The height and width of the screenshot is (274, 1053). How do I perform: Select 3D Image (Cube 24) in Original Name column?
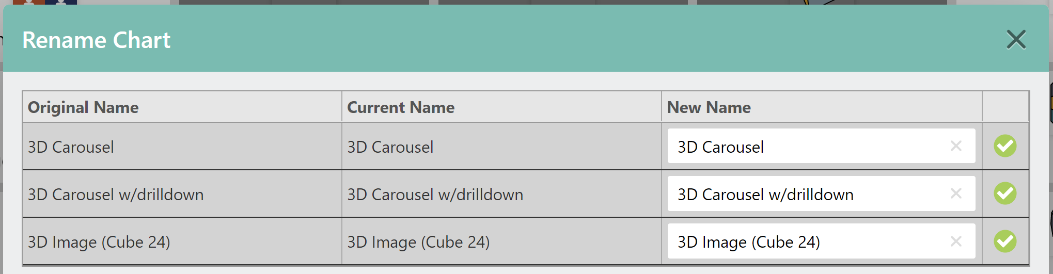point(99,242)
